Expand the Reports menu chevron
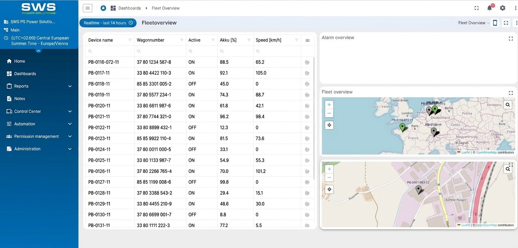The image size is (518, 248). click(70, 86)
